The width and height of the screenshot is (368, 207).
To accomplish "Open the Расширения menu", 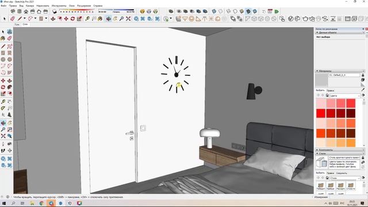I will (x=84, y=6).
